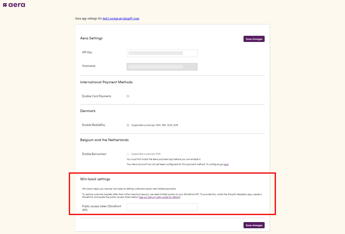Viewport: 345px width, 234px height.
Task: Click into the Public access token field
Action: tap(162, 207)
